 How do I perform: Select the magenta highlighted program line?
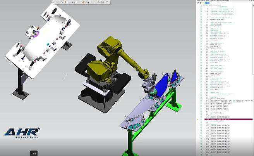(x=228, y=119)
